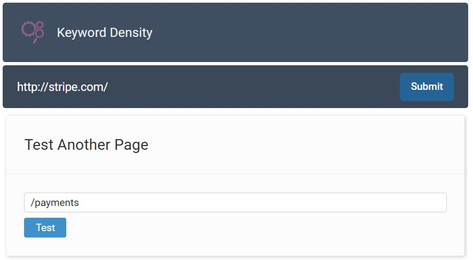Click the magnifier handle of the logo
The width and height of the screenshot is (473, 260).
(35, 40)
